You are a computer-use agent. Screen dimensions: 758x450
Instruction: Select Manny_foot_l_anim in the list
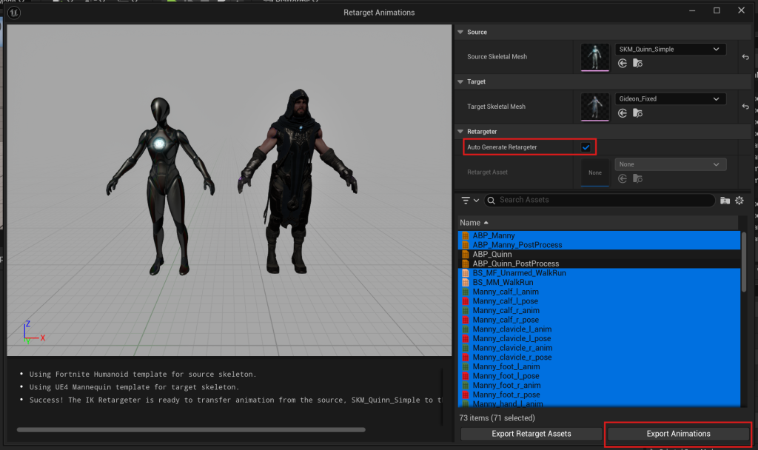pyautogui.click(x=599, y=367)
